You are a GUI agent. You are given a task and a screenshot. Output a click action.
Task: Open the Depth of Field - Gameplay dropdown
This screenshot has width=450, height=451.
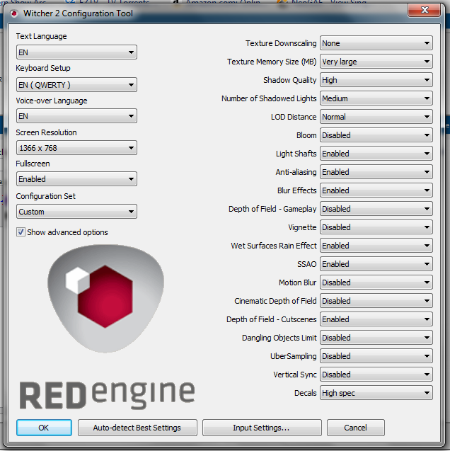(x=376, y=209)
